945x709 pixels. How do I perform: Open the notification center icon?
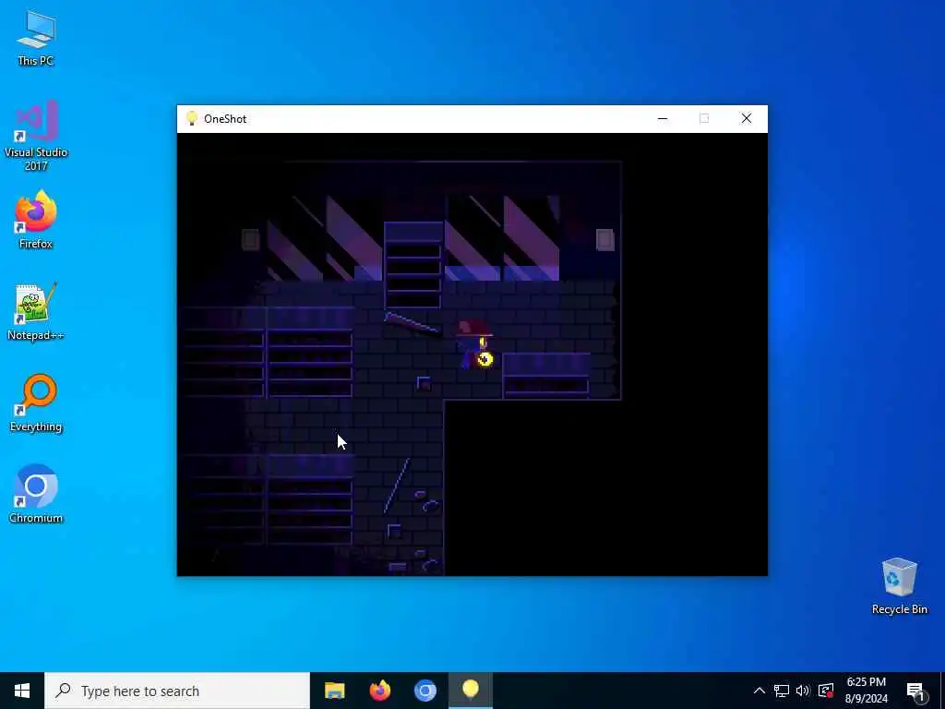pyautogui.click(x=915, y=691)
